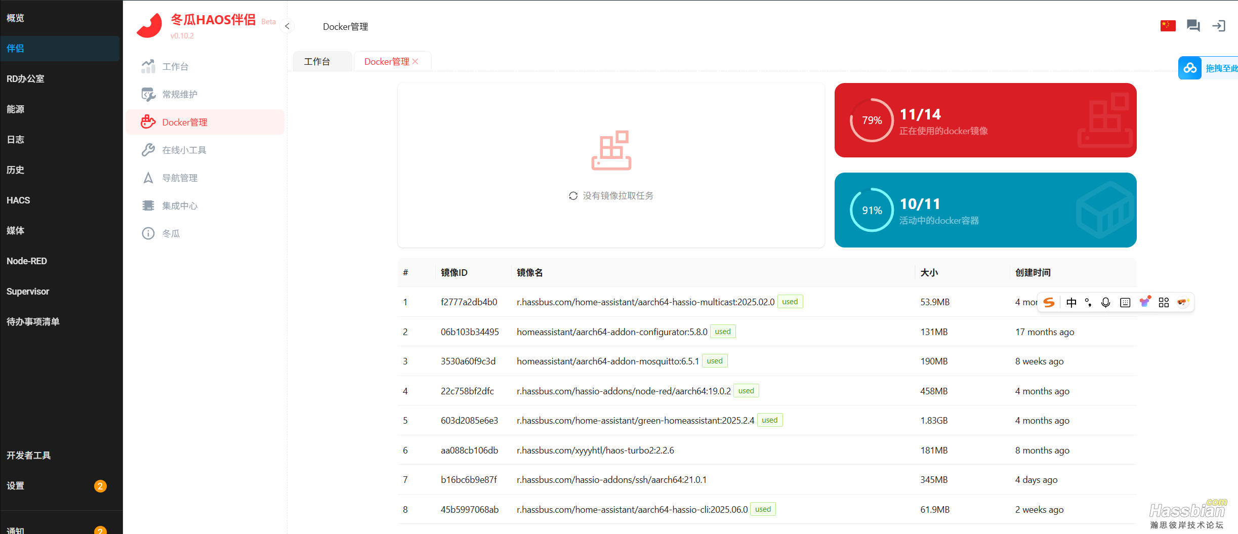Click the v0.10.2 version label
This screenshot has height=534, width=1238.
(x=182, y=36)
